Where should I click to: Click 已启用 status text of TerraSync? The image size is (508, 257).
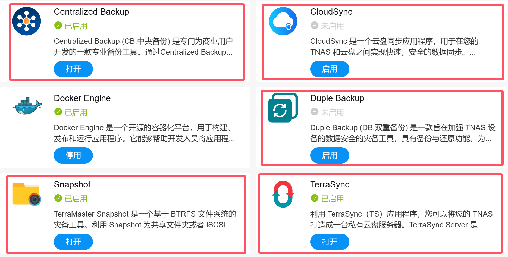coord(333,199)
